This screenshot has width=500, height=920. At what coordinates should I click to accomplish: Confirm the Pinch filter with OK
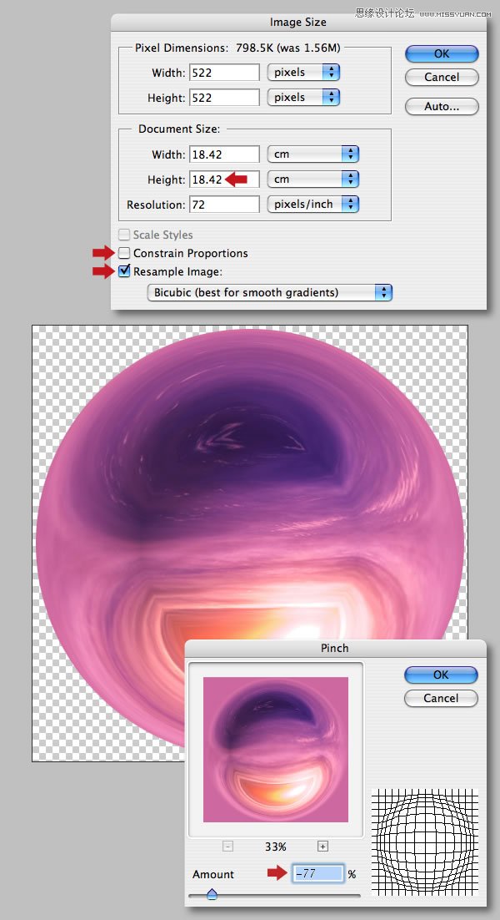tap(441, 675)
